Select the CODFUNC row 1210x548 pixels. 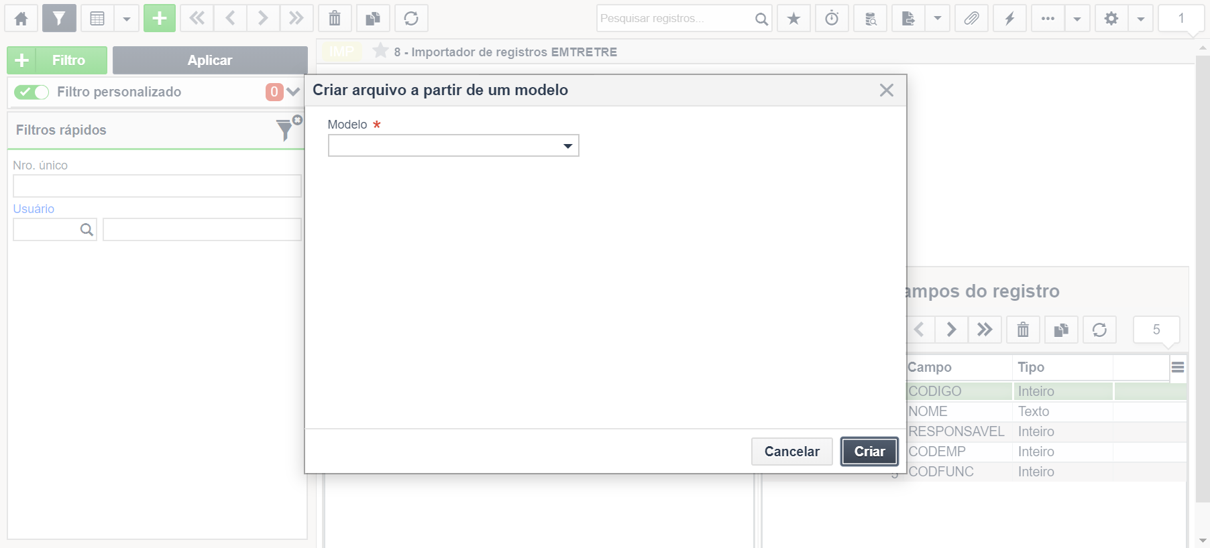point(1046,472)
